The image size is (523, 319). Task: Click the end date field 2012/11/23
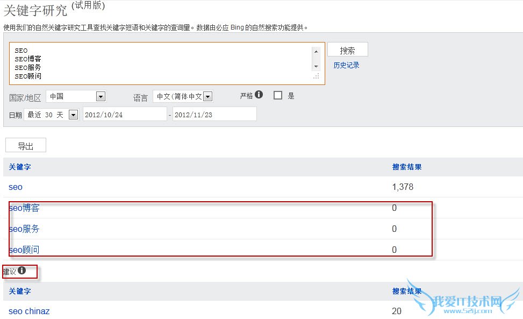tap(214, 114)
